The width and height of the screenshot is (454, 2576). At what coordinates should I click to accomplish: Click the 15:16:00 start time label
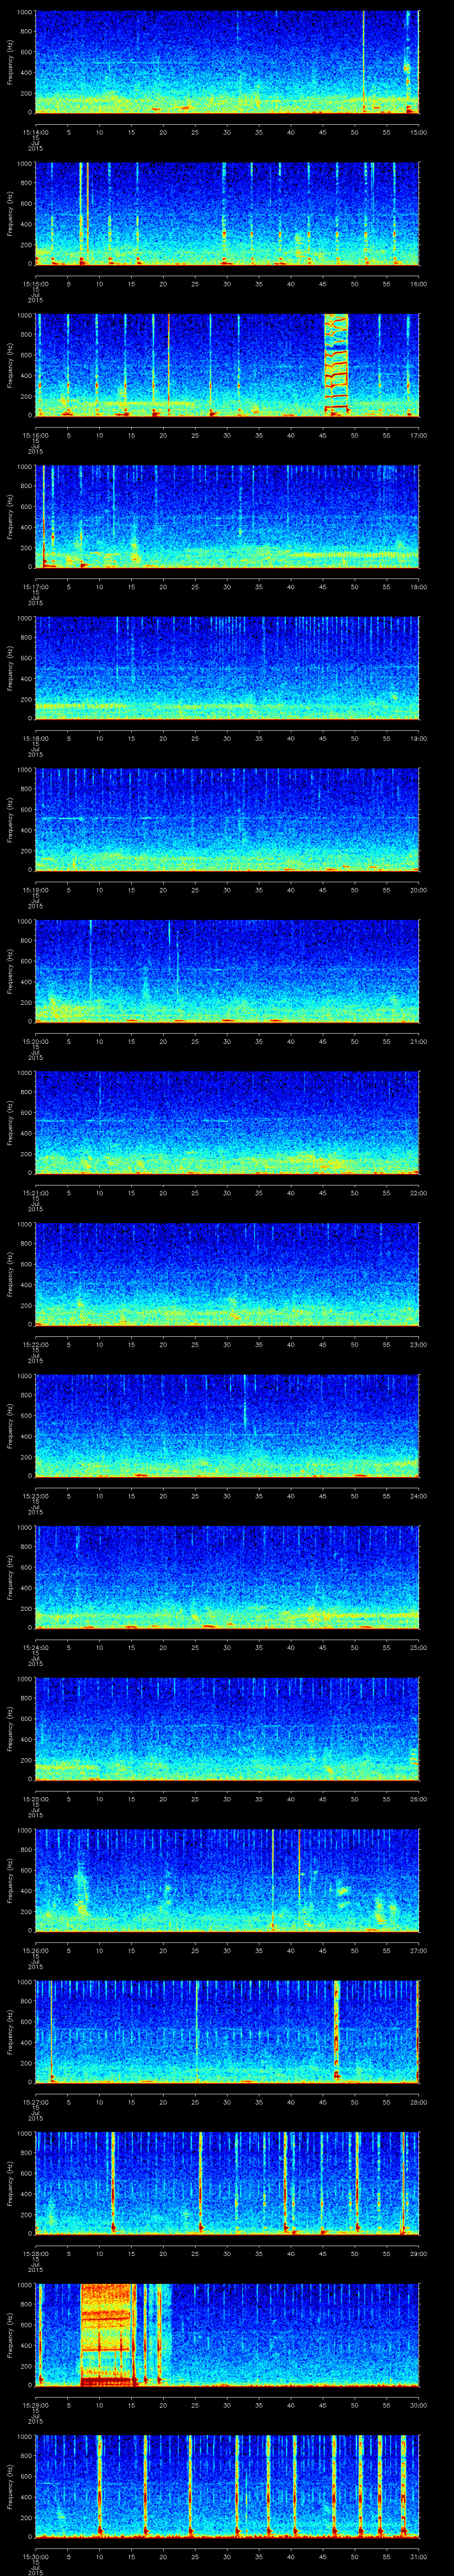[x=35, y=435]
